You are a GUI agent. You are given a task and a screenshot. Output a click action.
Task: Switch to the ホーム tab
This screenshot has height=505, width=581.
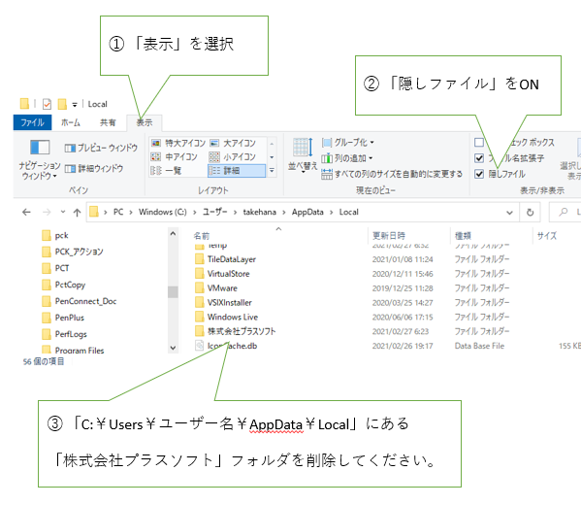coord(71,122)
